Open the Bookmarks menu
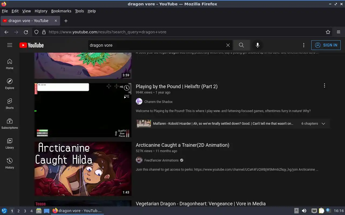This screenshot has height=215, width=345. point(61,11)
